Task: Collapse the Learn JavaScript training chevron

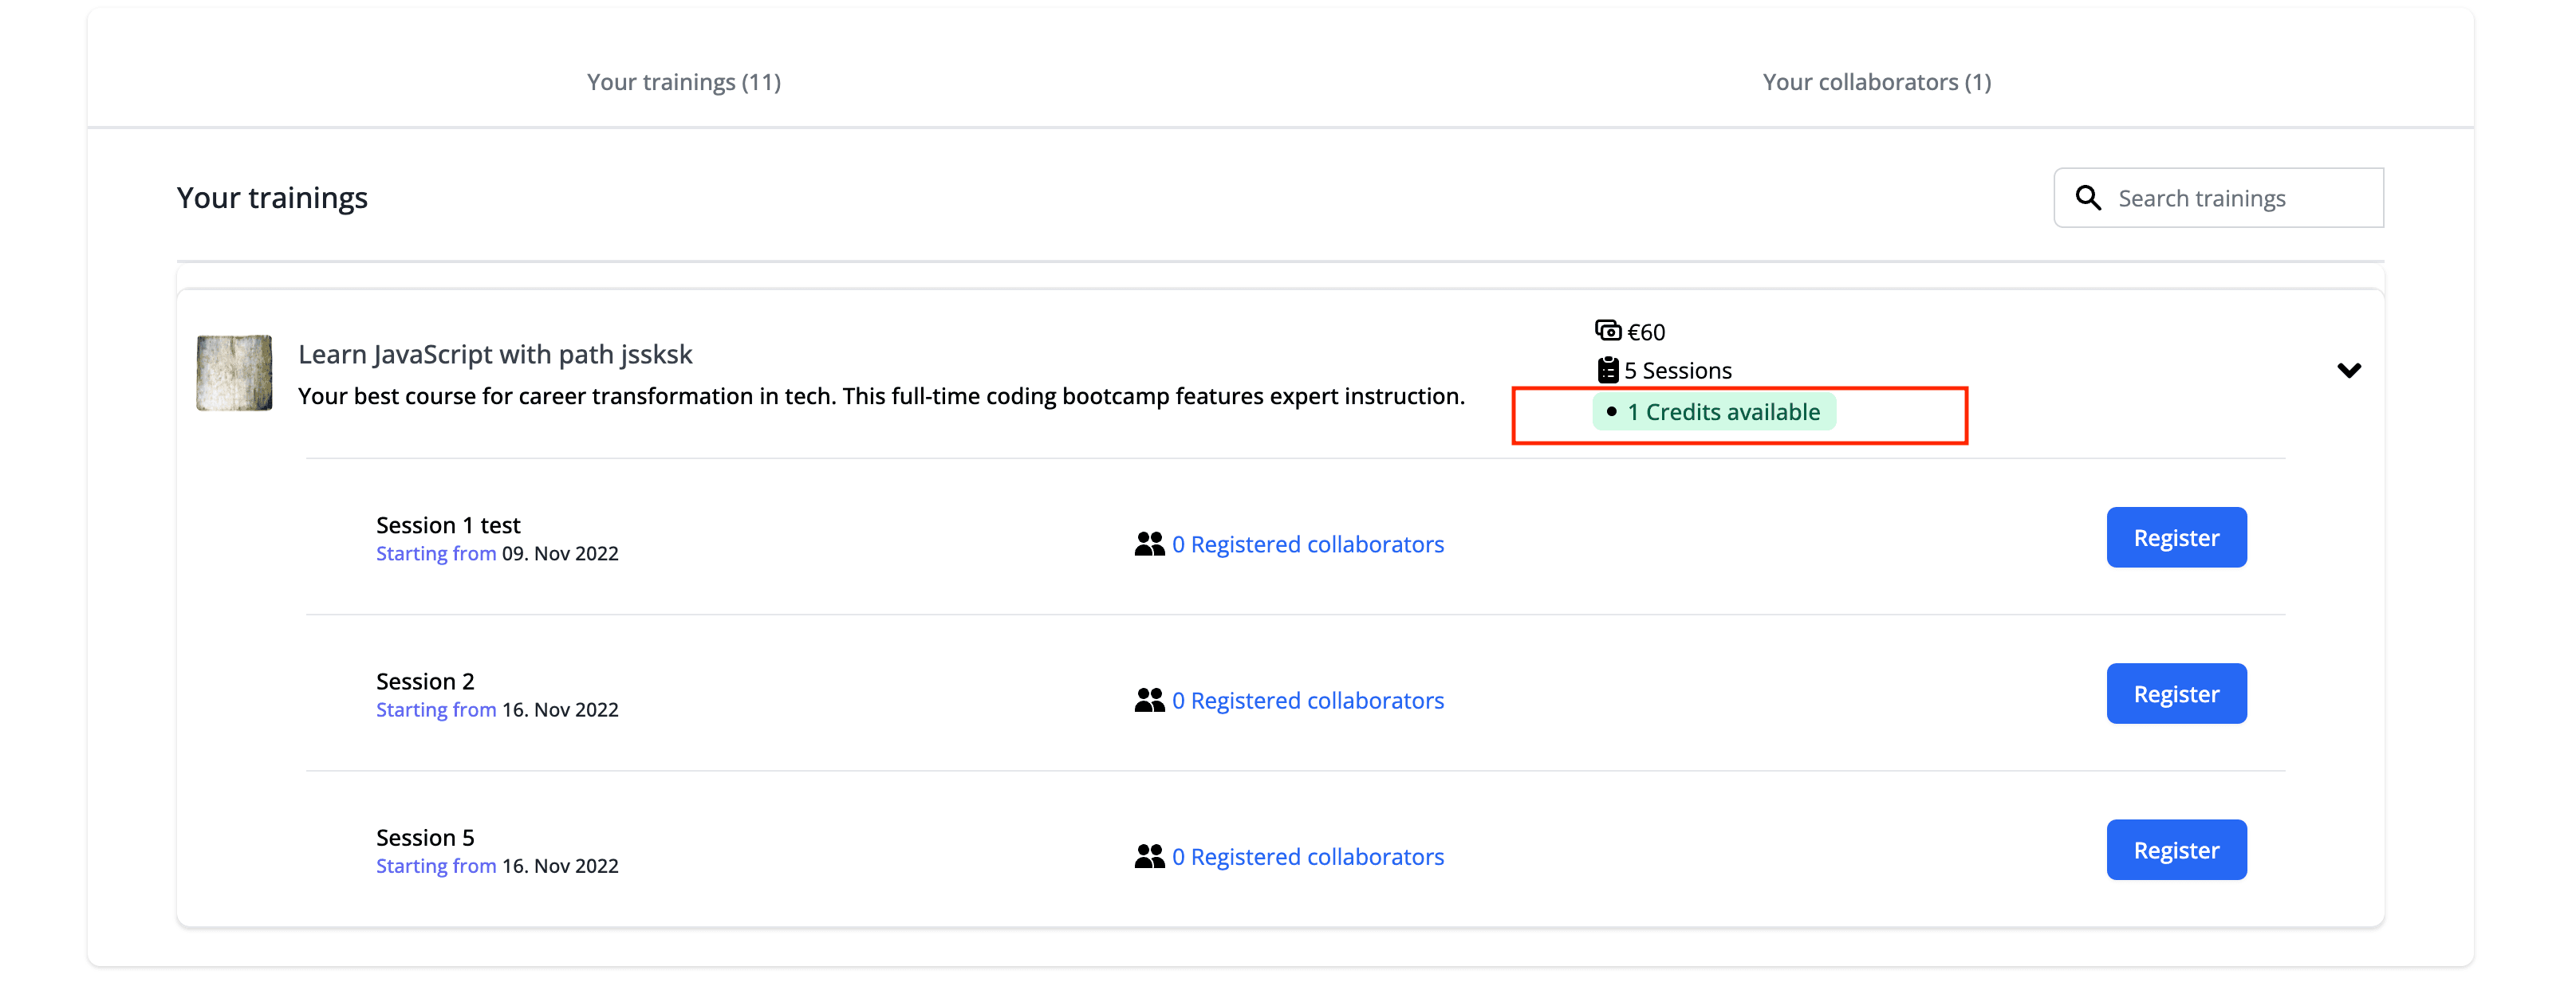Action: (x=2348, y=370)
